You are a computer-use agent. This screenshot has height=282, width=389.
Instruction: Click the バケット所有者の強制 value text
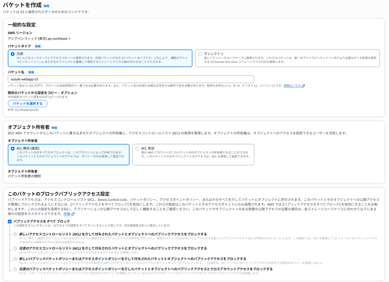[x=24, y=176]
